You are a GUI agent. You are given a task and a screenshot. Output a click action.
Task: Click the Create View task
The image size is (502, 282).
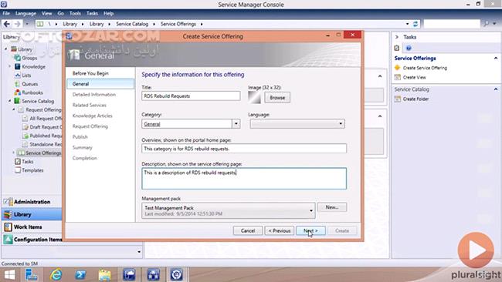[x=414, y=77]
